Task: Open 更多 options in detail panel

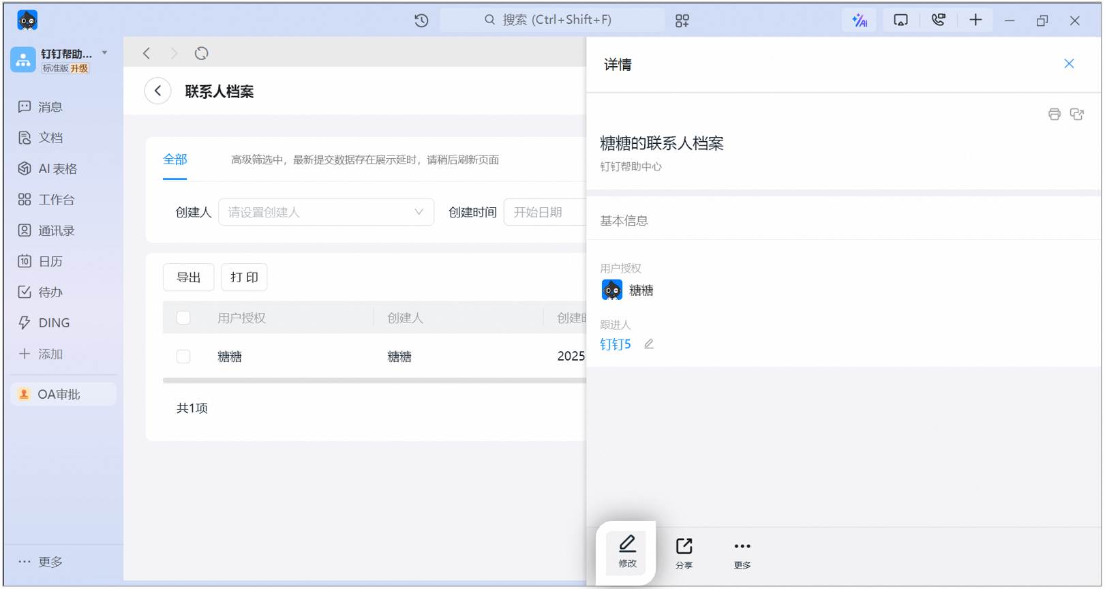Action: coord(742,554)
